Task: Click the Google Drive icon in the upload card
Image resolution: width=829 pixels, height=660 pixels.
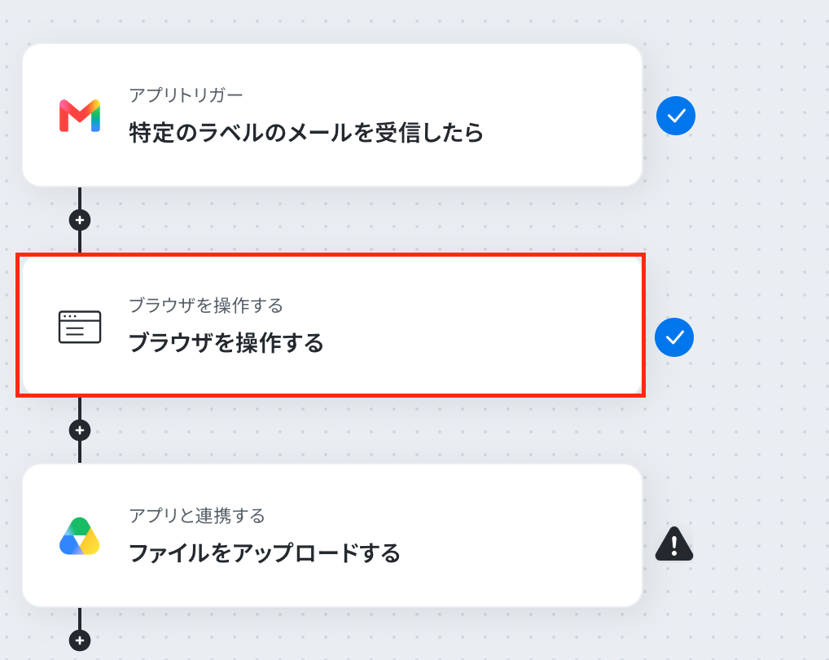Action: [80, 536]
